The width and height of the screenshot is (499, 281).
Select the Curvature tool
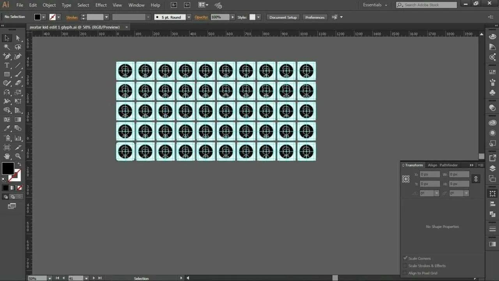[x=18, y=56]
